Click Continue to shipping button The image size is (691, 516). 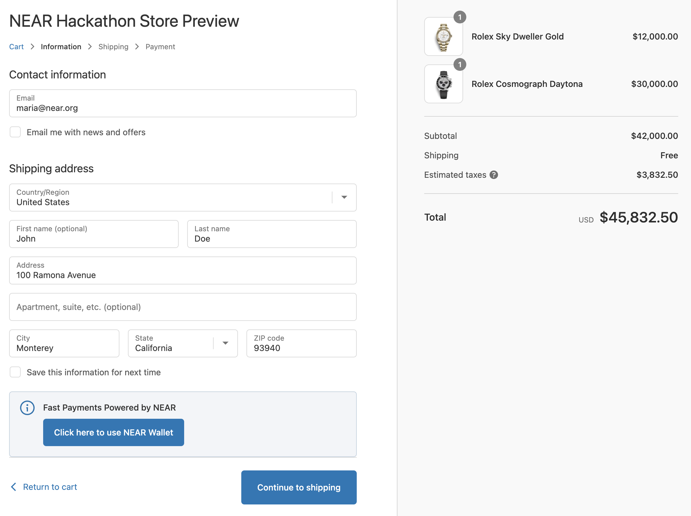(x=298, y=487)
